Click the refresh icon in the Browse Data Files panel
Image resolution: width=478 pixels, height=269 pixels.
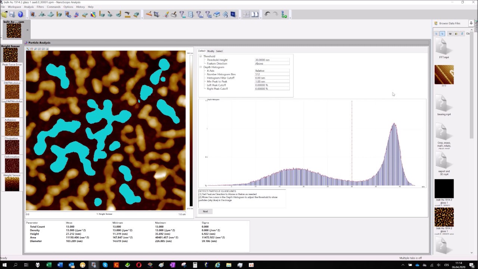462,34
